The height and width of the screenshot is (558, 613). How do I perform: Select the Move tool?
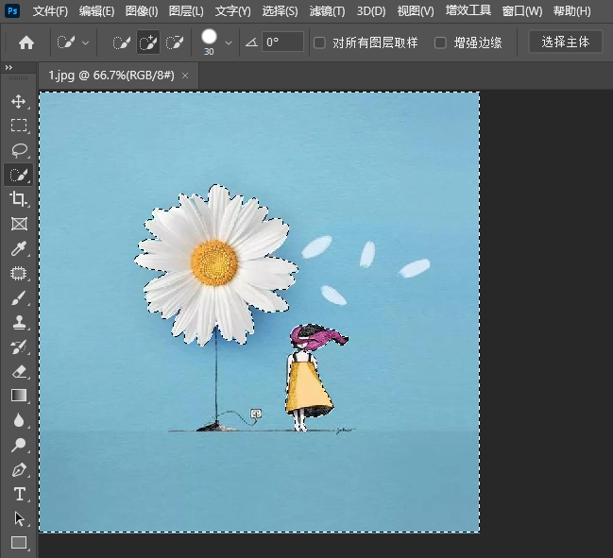[18, 101]
